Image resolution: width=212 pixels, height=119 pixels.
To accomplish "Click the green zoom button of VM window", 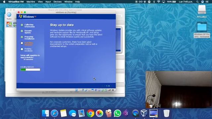I will (25, 12).
